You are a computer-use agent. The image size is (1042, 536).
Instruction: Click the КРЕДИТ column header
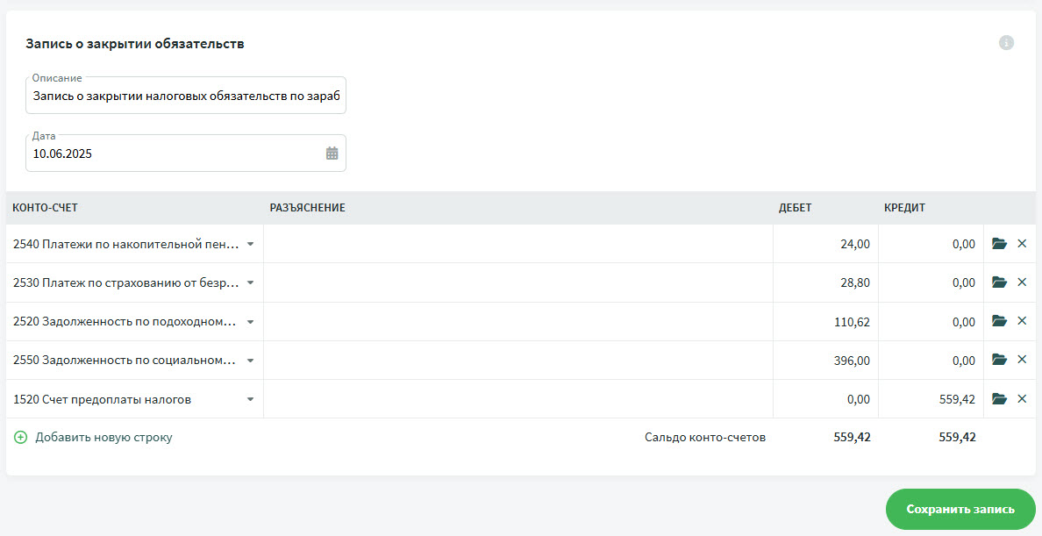[x=904, y=208]
